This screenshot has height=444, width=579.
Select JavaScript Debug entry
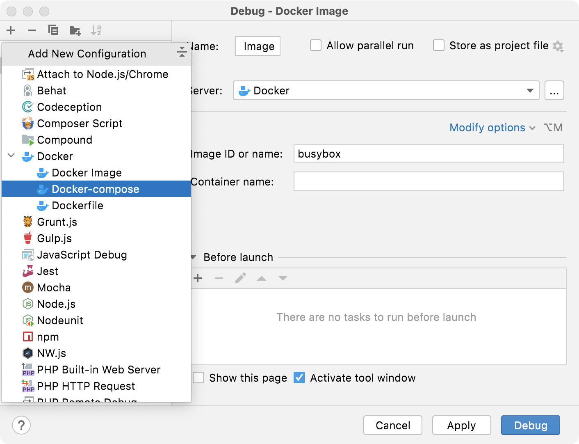[x=96, y=255]
